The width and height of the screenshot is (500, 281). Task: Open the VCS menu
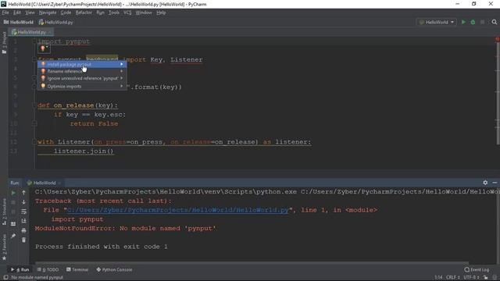point(127,12)
